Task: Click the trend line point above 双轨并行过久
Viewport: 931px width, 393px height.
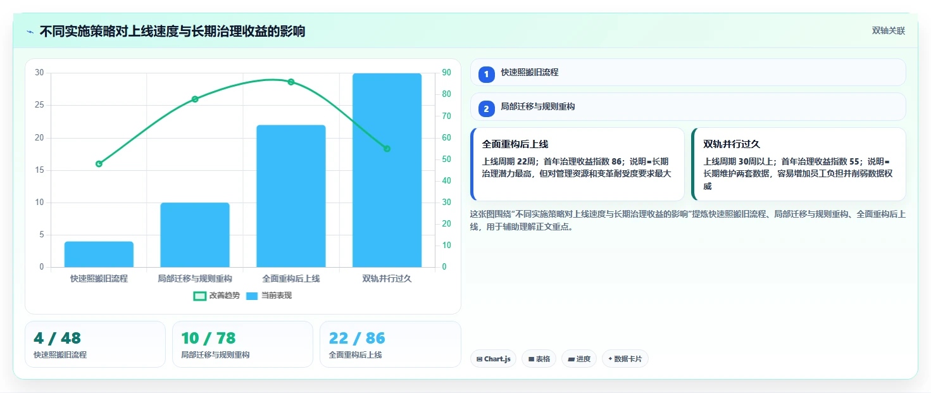Action: (387, 149)
